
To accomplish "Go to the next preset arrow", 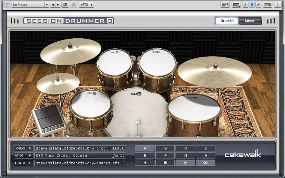I will point(58,5).
